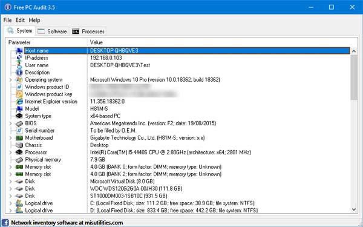Click the scrollbar down arrow

pyautogui.click(x=354, y=209)
